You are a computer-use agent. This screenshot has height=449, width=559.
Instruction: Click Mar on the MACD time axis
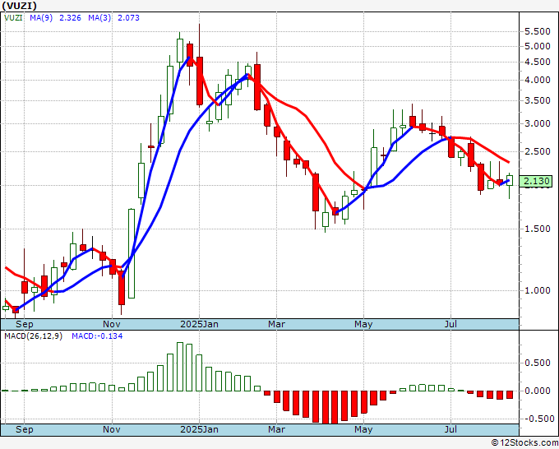(x=277, y=429)
